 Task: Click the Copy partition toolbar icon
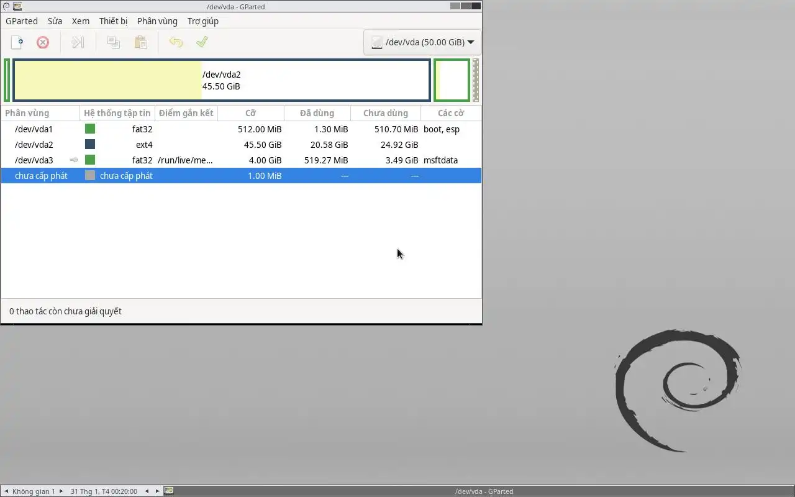coord(113,42)
